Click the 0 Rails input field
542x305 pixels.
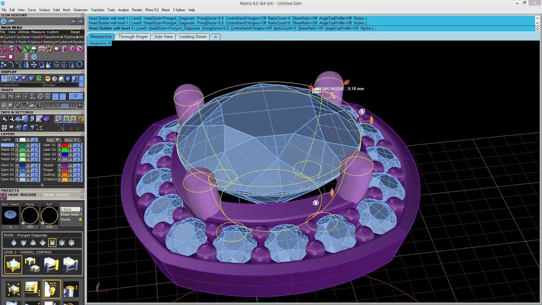pyautogui.click(x=70, y=209)
